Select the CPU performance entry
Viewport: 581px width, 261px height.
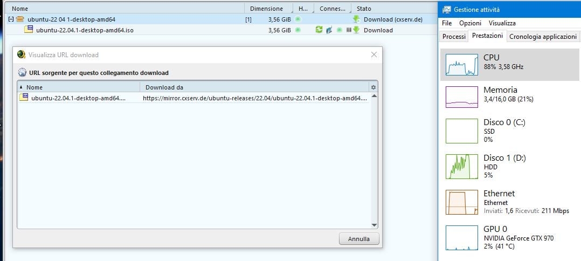(509, 65)
